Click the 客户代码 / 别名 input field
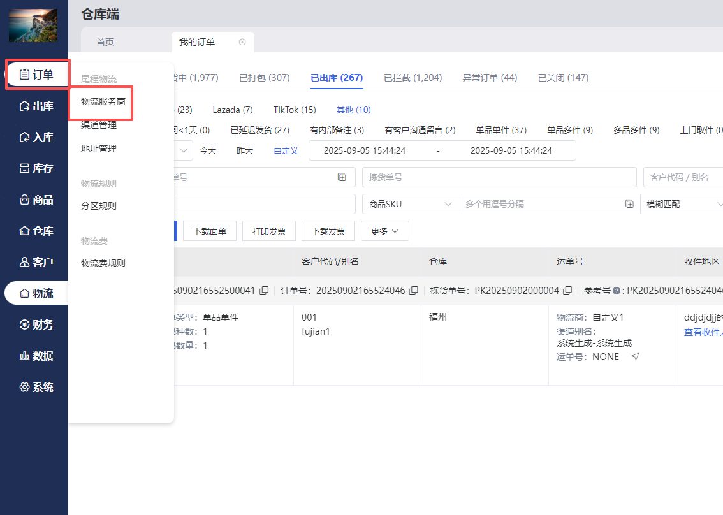 682,177
